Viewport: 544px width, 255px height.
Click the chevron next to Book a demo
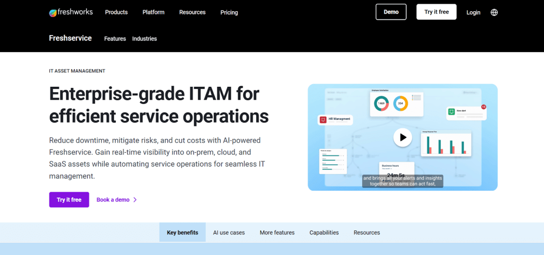(x=135, y=200)
